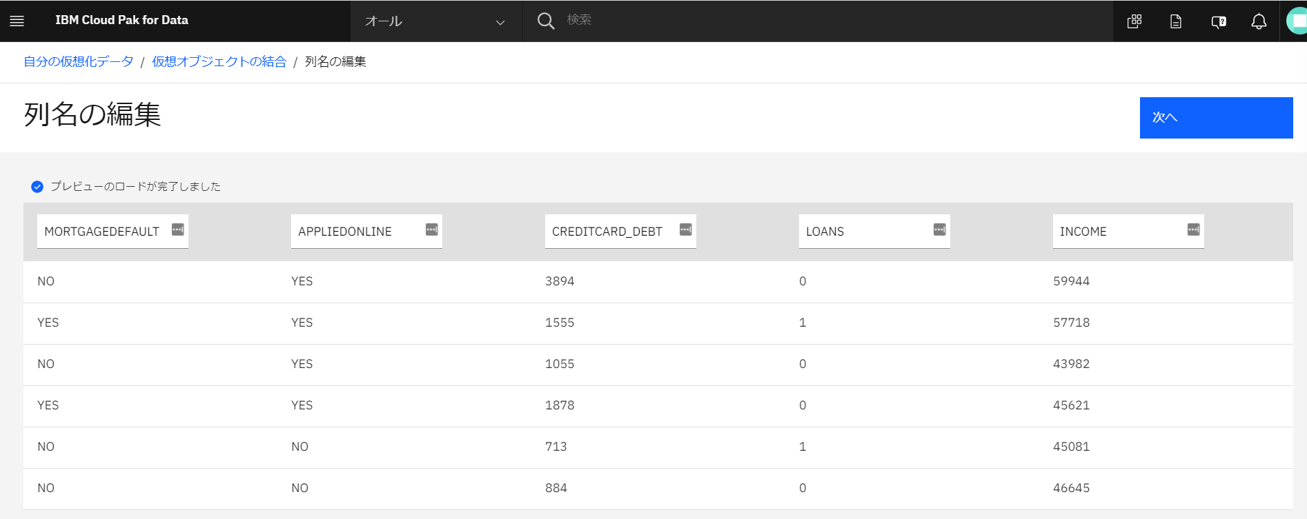Open the notifications bell
Viewport: 1307px width, 519px height.
(x=1259, y=21)
